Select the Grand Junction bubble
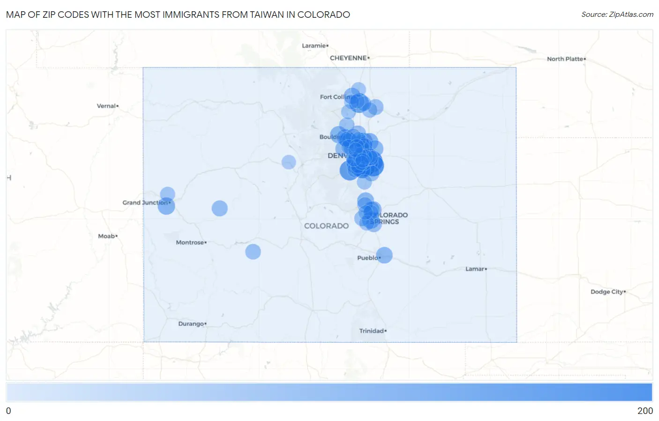Viewport: 659px width, 421px height. click(166, 206)
